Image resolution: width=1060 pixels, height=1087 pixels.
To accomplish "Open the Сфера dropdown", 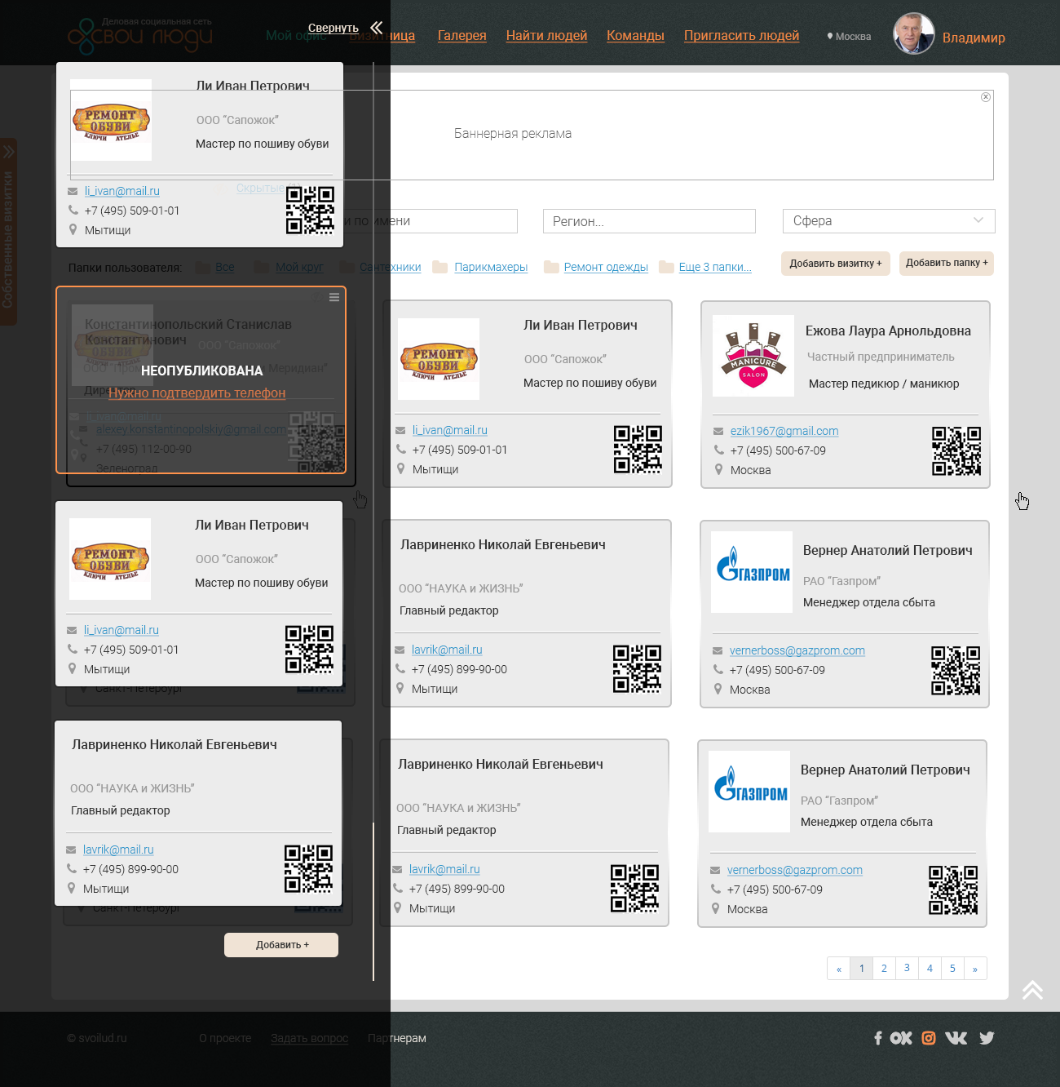I will pyautogui.click(x=888, y=221).
